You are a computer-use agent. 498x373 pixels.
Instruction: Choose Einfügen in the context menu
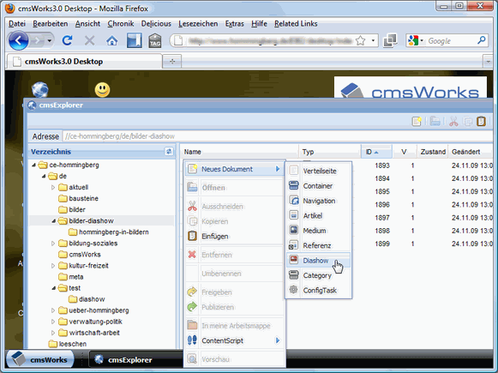234,236
